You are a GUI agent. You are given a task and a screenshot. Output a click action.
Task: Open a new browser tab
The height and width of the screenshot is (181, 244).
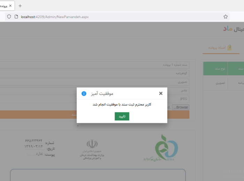click(20, 6)
